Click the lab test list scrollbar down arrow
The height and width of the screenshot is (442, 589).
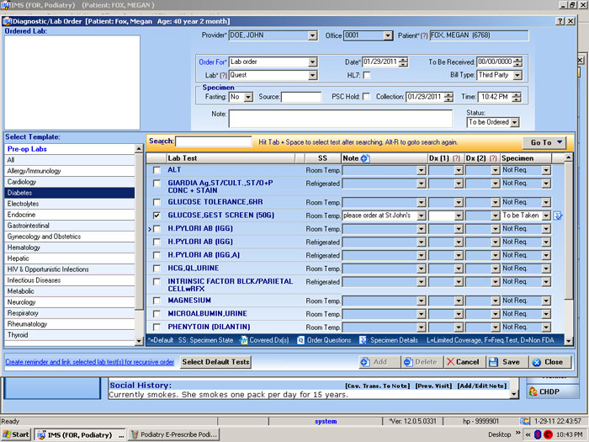pyautogui.click(x=569, y=341)
